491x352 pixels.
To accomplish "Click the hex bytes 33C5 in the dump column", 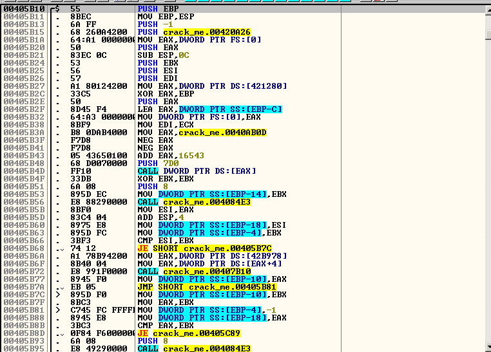I will 79,94.
